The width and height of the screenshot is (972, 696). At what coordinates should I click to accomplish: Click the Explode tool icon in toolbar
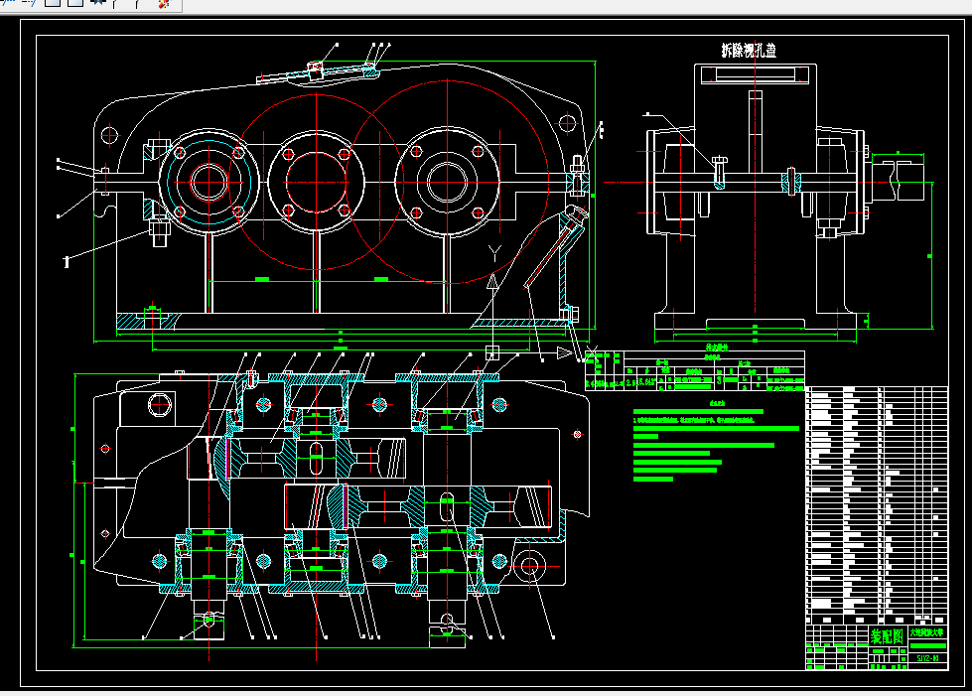(x=164, y=4)
